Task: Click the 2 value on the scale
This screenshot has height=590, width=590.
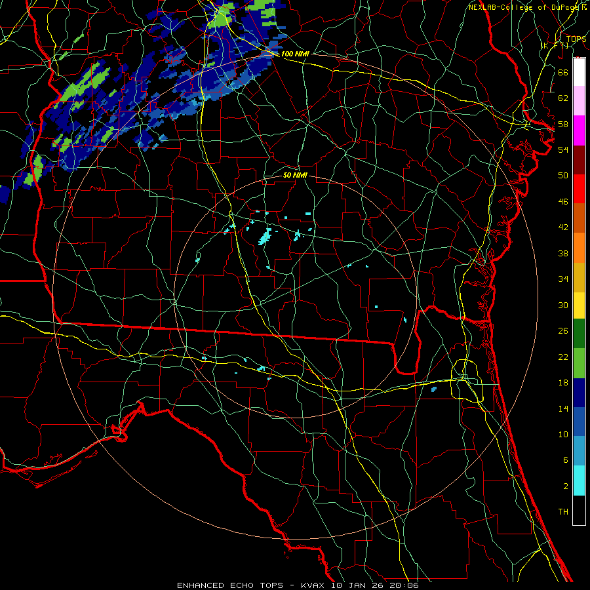Action: [x=565, y=486]
